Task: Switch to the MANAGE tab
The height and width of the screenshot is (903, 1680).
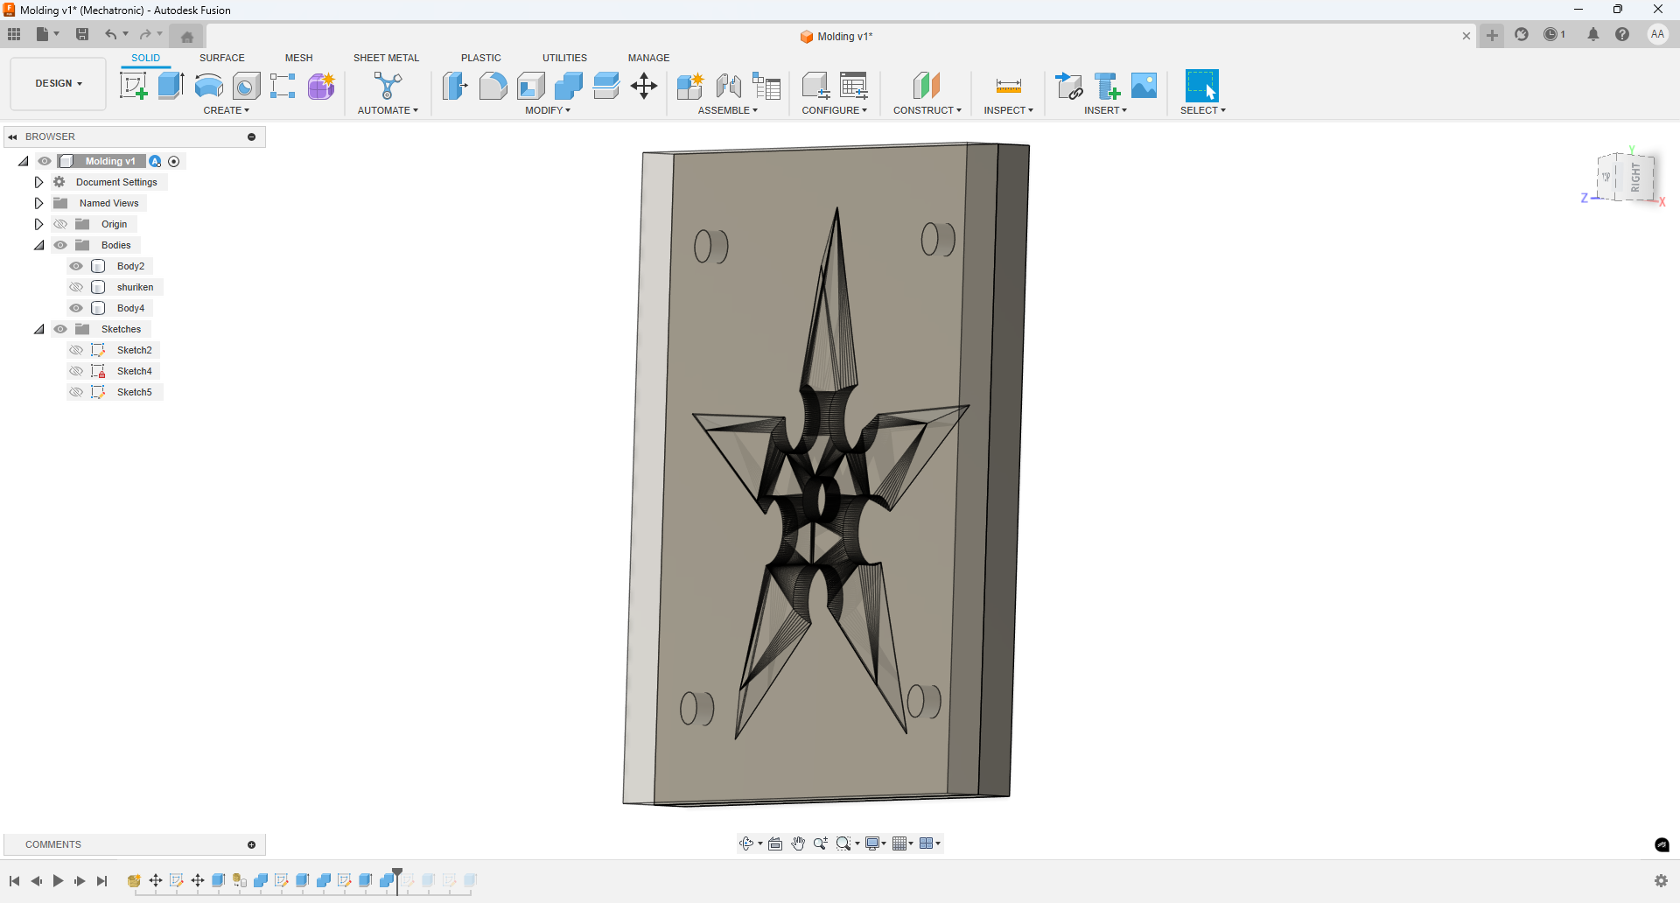Action: pos(648,58)
